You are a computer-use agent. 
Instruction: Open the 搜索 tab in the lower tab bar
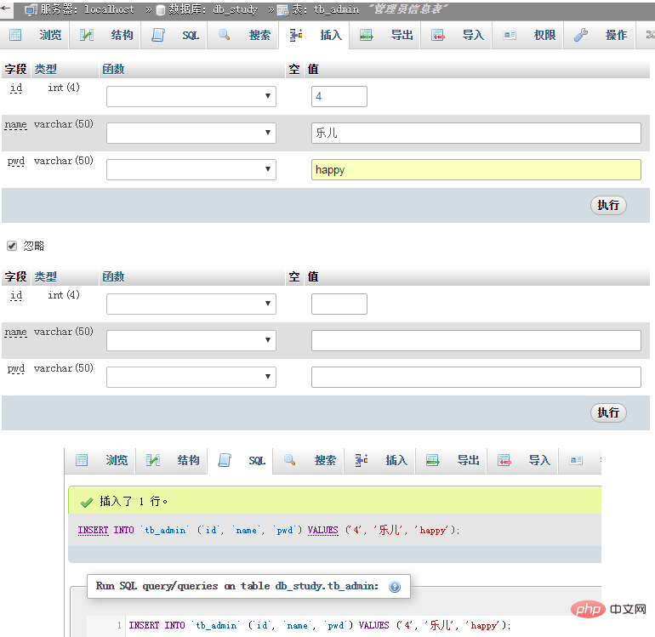coord(308,460)
